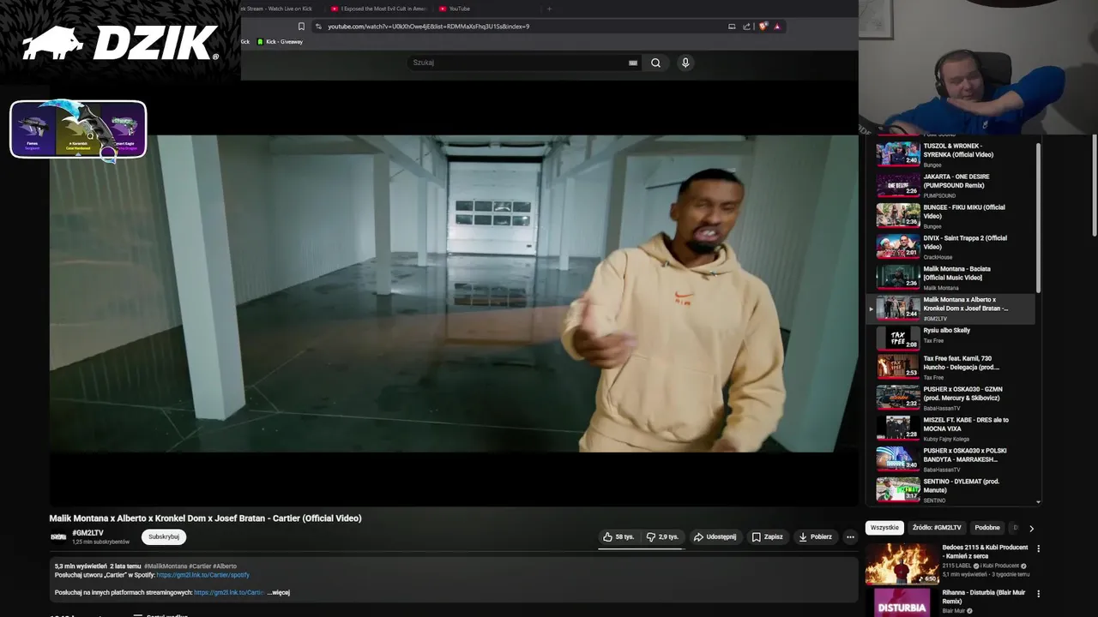Play Tax Free - Delegacja from playlist

pyautogui.click(x=955, y=367)
